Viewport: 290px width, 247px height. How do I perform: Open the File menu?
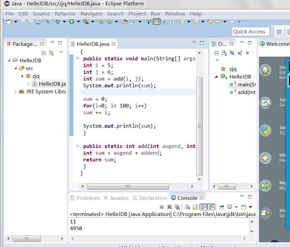[x=9, y=13]
